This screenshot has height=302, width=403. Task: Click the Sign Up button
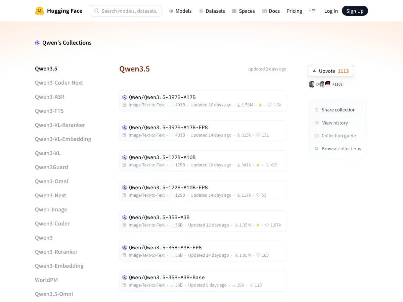(x=355, y=11)
